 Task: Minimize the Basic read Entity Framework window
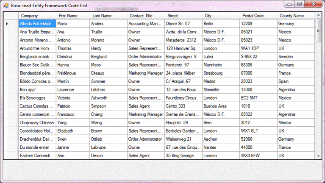tap(289, 4)
